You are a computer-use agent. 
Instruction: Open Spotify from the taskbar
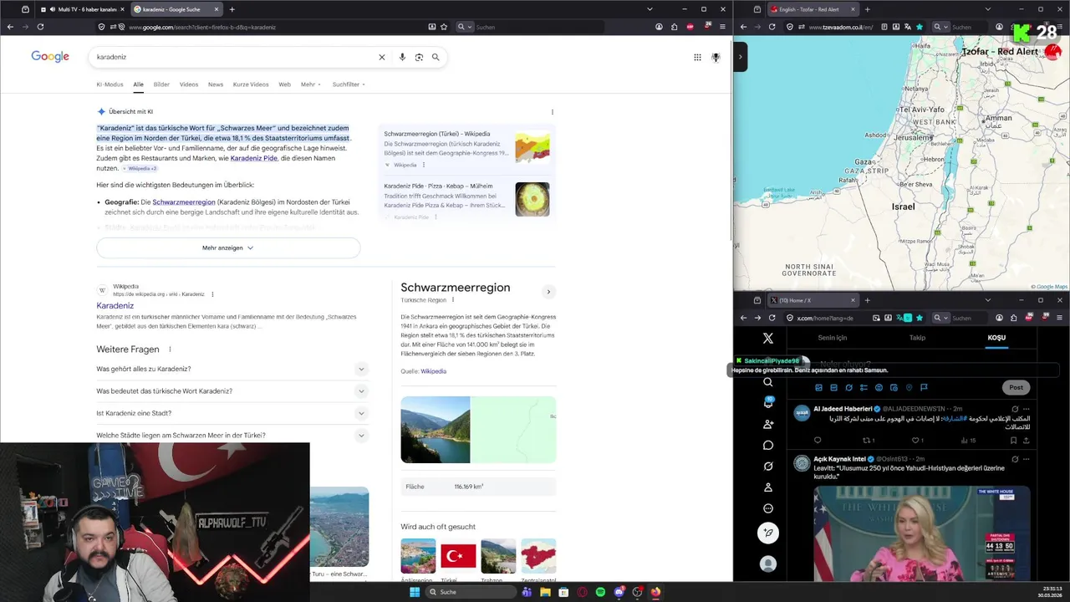point(600,592)
